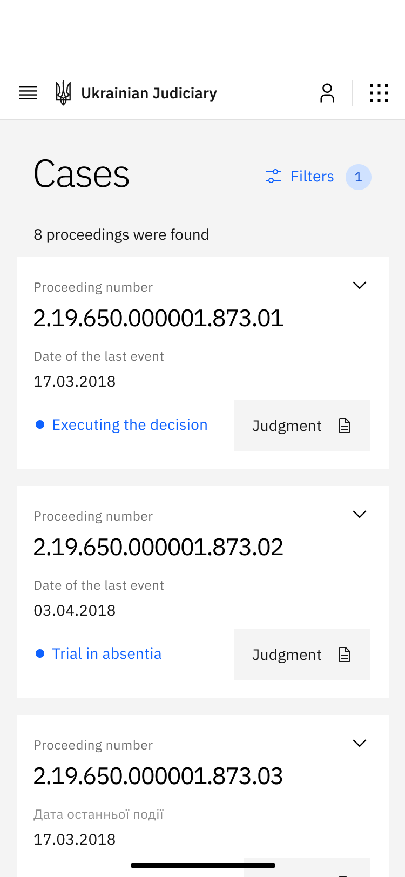Open the hamburger navigation menu

[28, 93]
